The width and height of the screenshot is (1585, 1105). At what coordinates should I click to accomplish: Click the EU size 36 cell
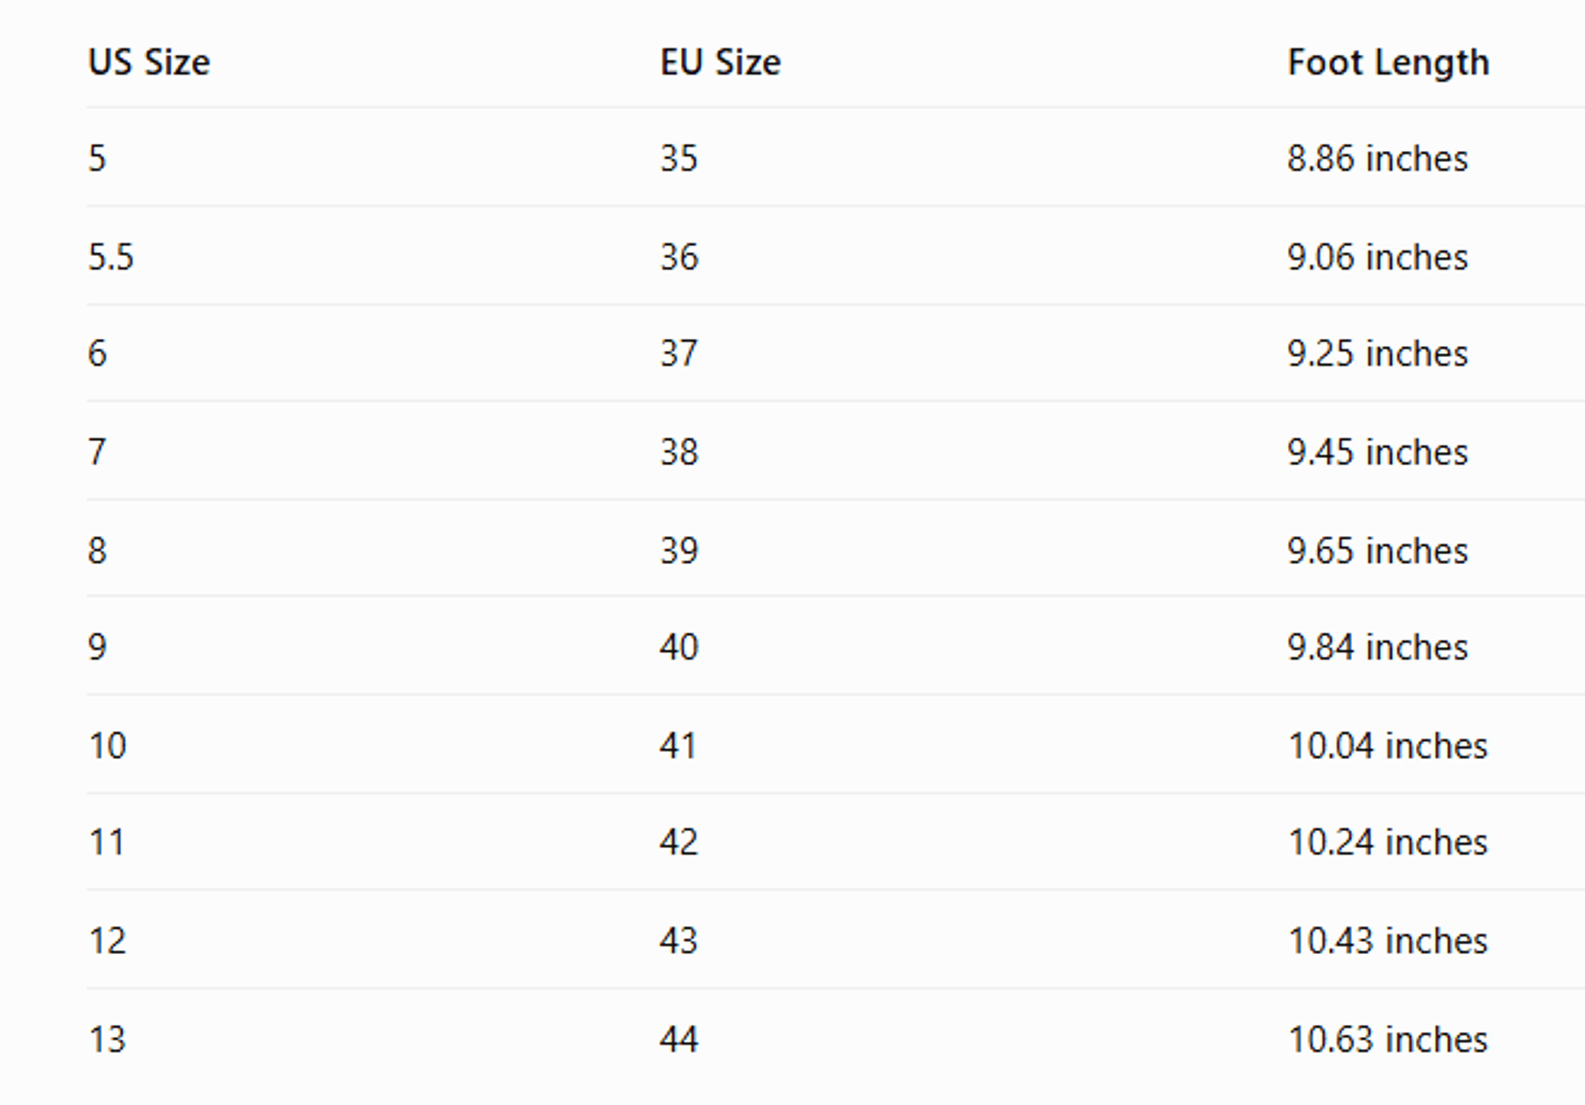point(679,257)
